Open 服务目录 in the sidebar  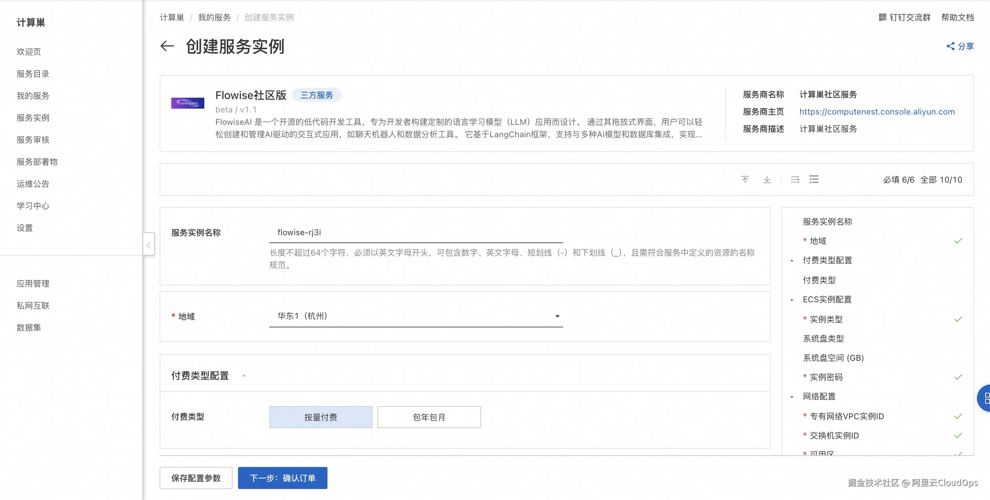point(33,74)
